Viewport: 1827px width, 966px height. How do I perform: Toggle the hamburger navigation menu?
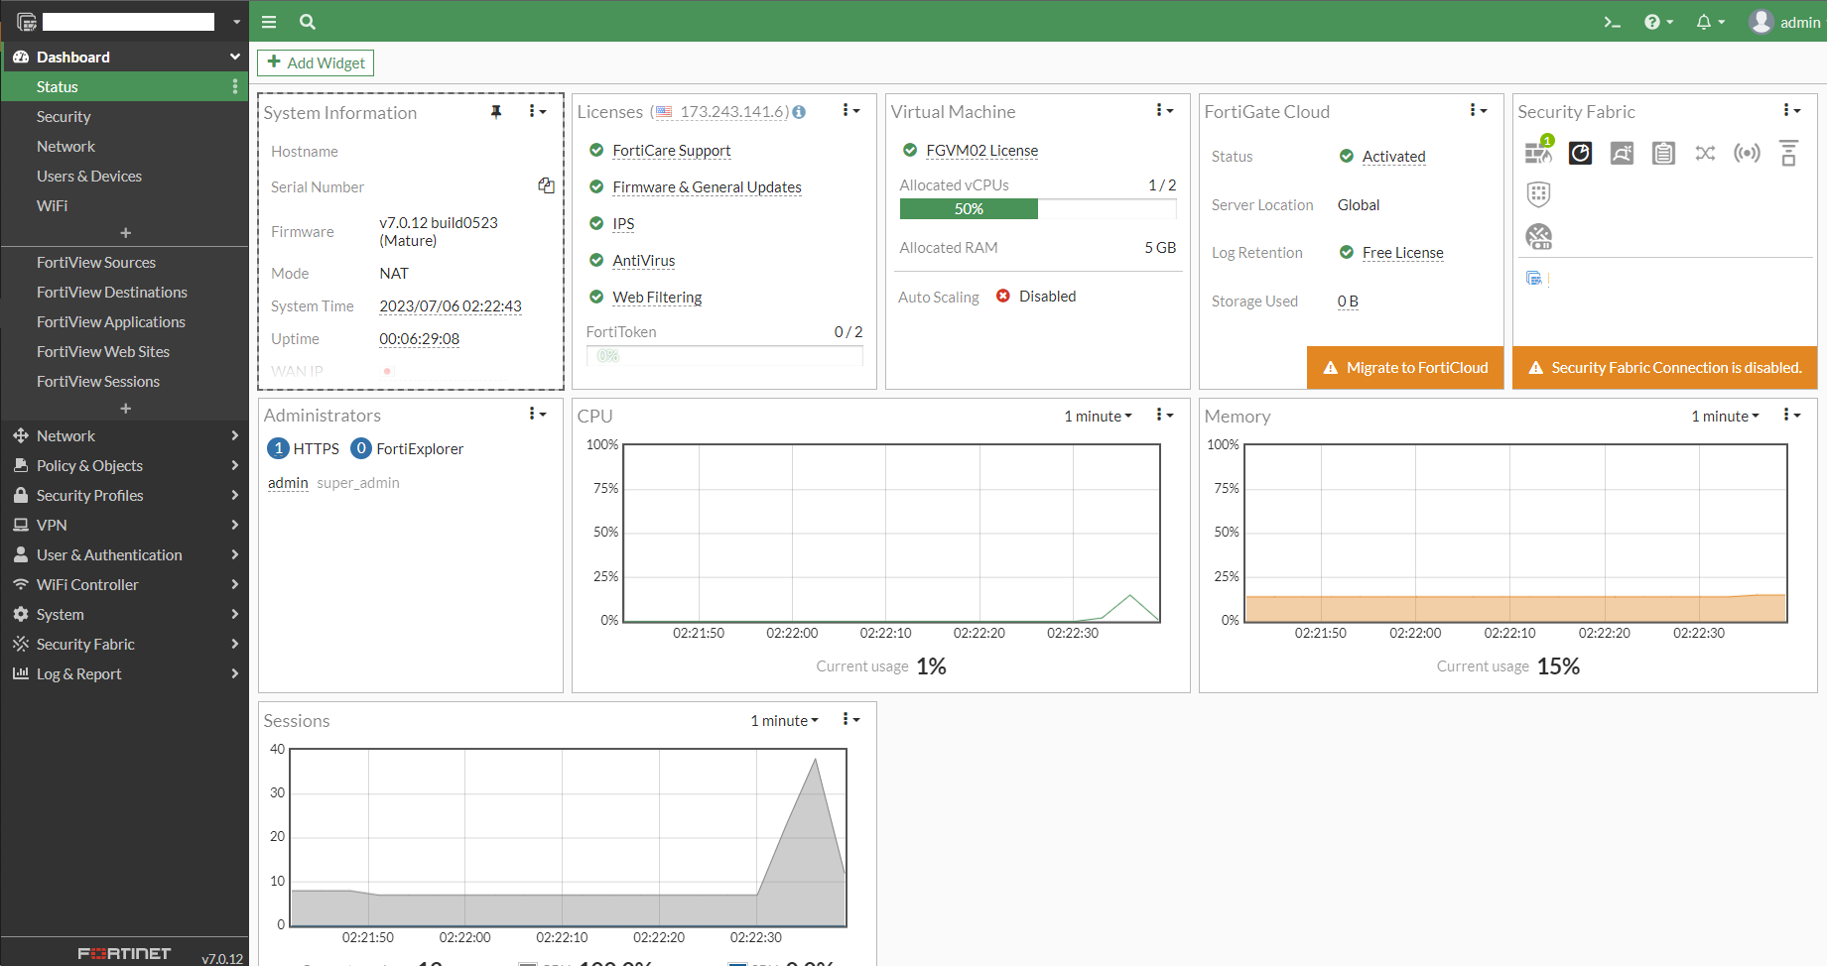(x=269, y=22)
